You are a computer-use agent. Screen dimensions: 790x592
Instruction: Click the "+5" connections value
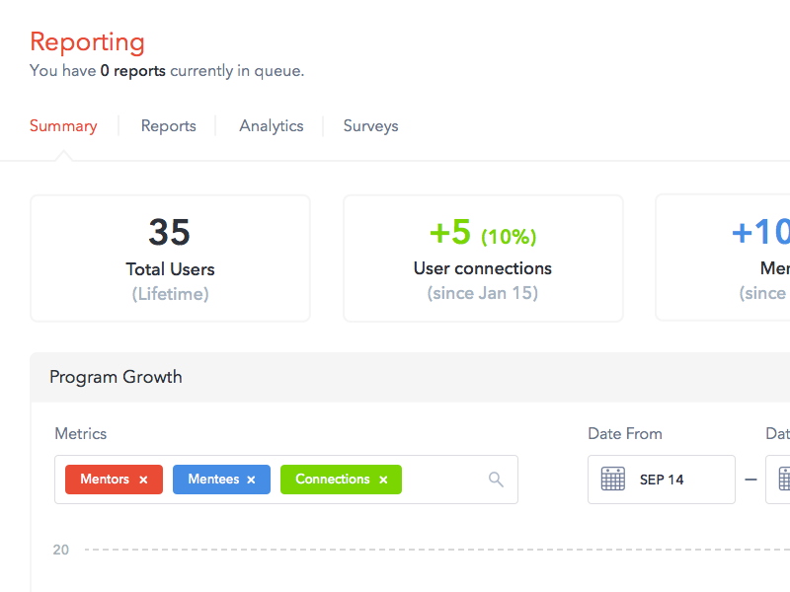click(x=450, y=232)
